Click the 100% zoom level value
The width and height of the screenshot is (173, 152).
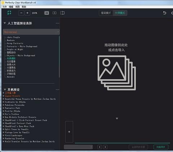[35, 13]
